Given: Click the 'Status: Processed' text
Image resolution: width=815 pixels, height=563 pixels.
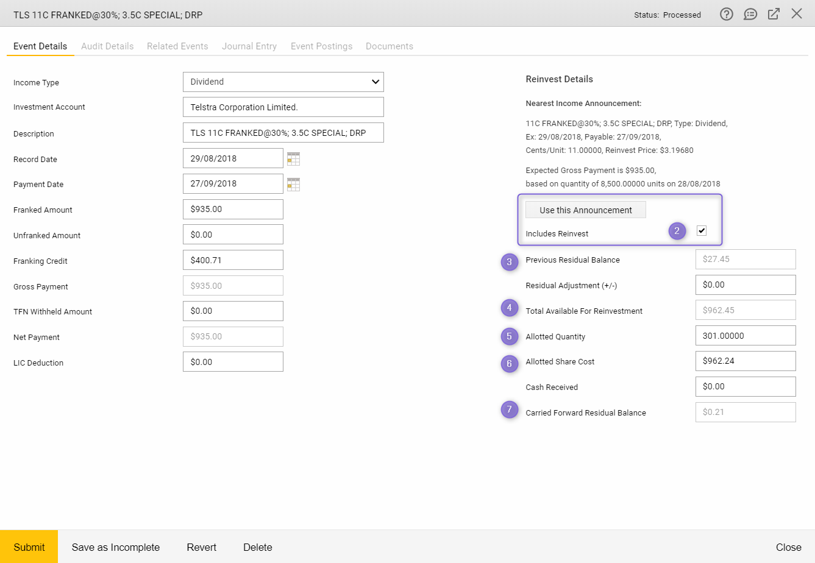Looking at the screenshot, I should 667,15.
